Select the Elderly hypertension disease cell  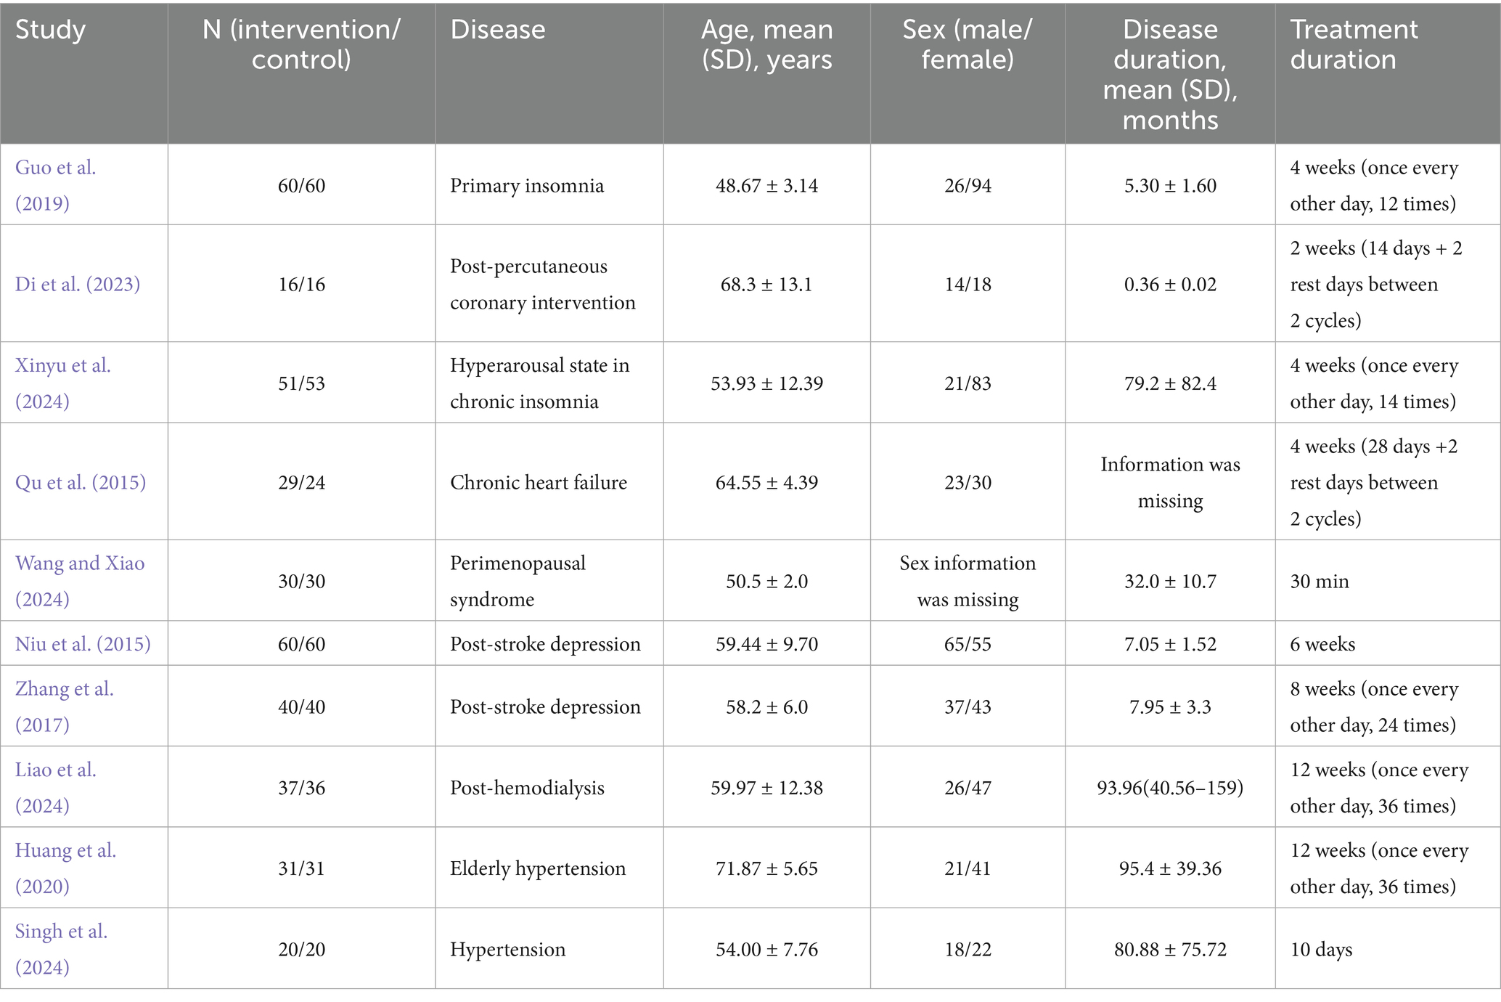(x=537, y=868)
